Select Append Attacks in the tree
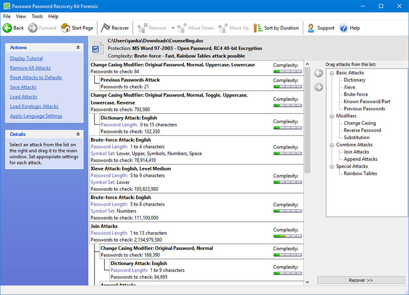Viewport: 409px width, 295px height. click(x=360, y=159)
